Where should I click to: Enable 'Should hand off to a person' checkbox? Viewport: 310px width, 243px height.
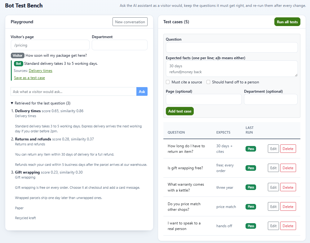pyautogui.click(x=208, y=82)
